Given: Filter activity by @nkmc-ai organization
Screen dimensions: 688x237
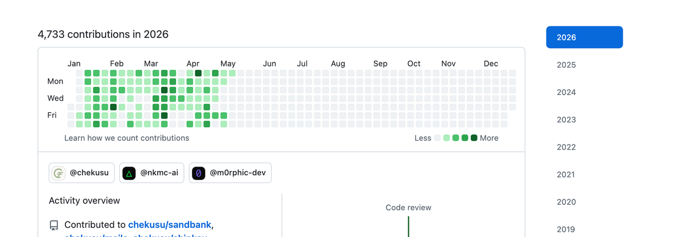Looking at the screenshot, I should click(x=152, y=173).
